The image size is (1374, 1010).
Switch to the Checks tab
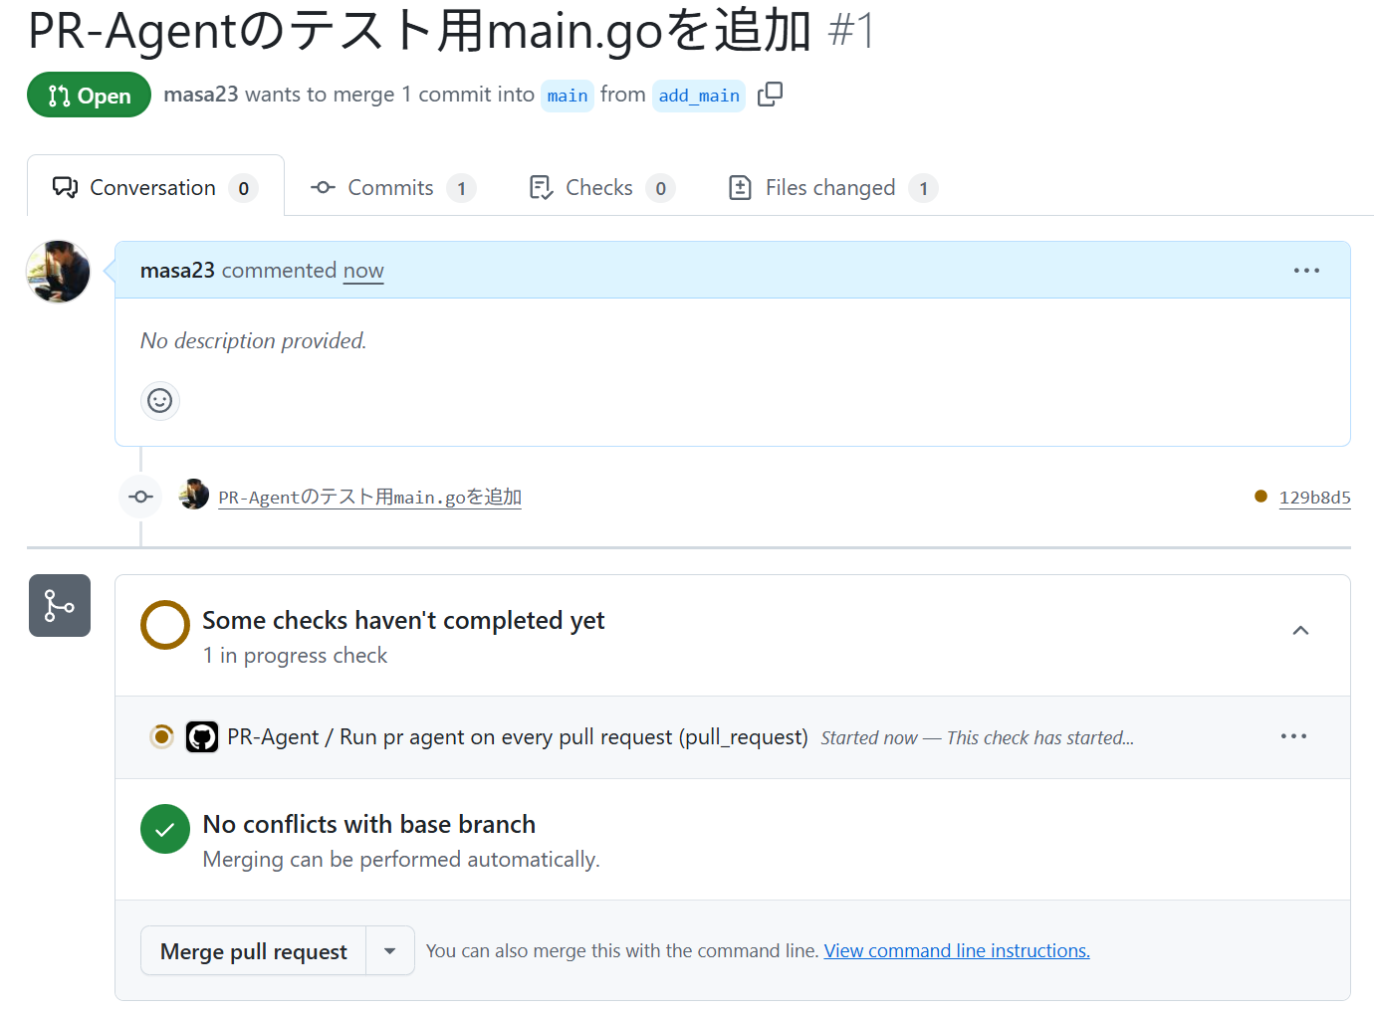(600, 188)
